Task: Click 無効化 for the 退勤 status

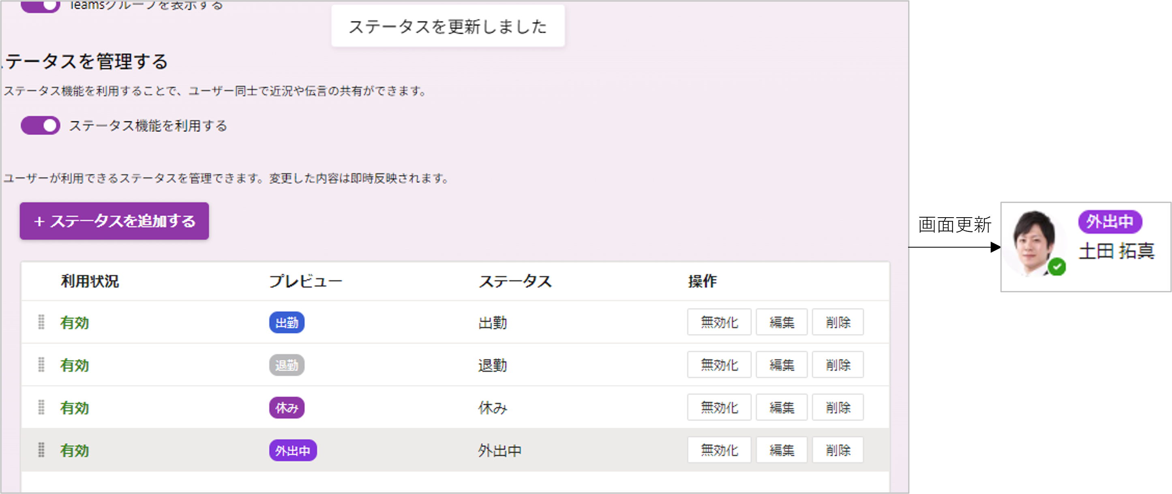Action: 719,365
